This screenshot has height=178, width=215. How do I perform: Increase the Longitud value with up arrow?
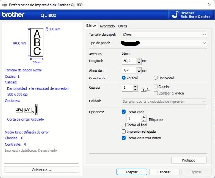pos(139,60)
